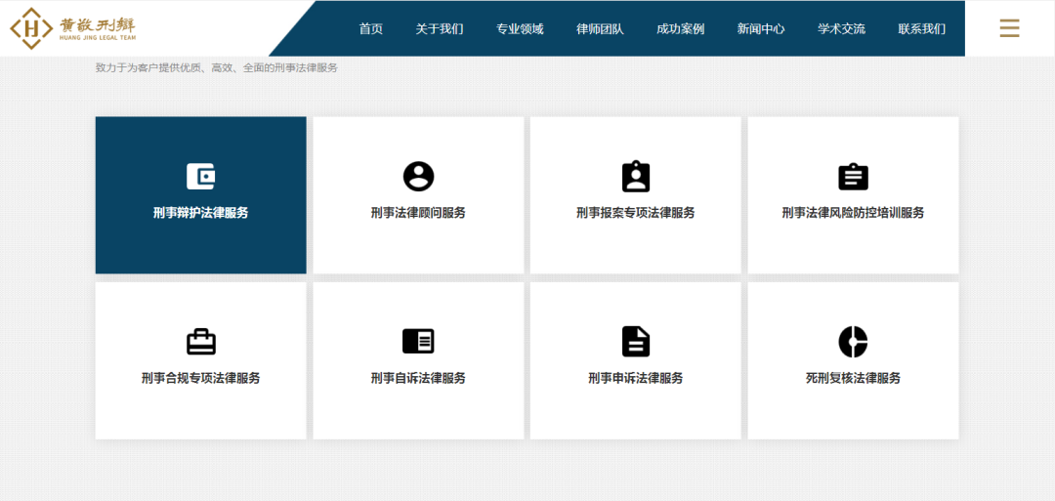The height and width of the screenshot is (501, 1055).
Task: Open the 新闻中心 menu item
Action: [x=760, y=29]
